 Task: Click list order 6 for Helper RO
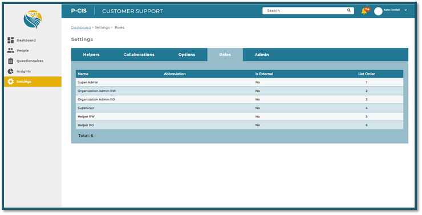click(366, 125)
